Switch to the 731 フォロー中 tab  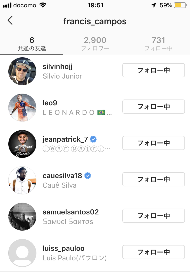tap(158, 44)
